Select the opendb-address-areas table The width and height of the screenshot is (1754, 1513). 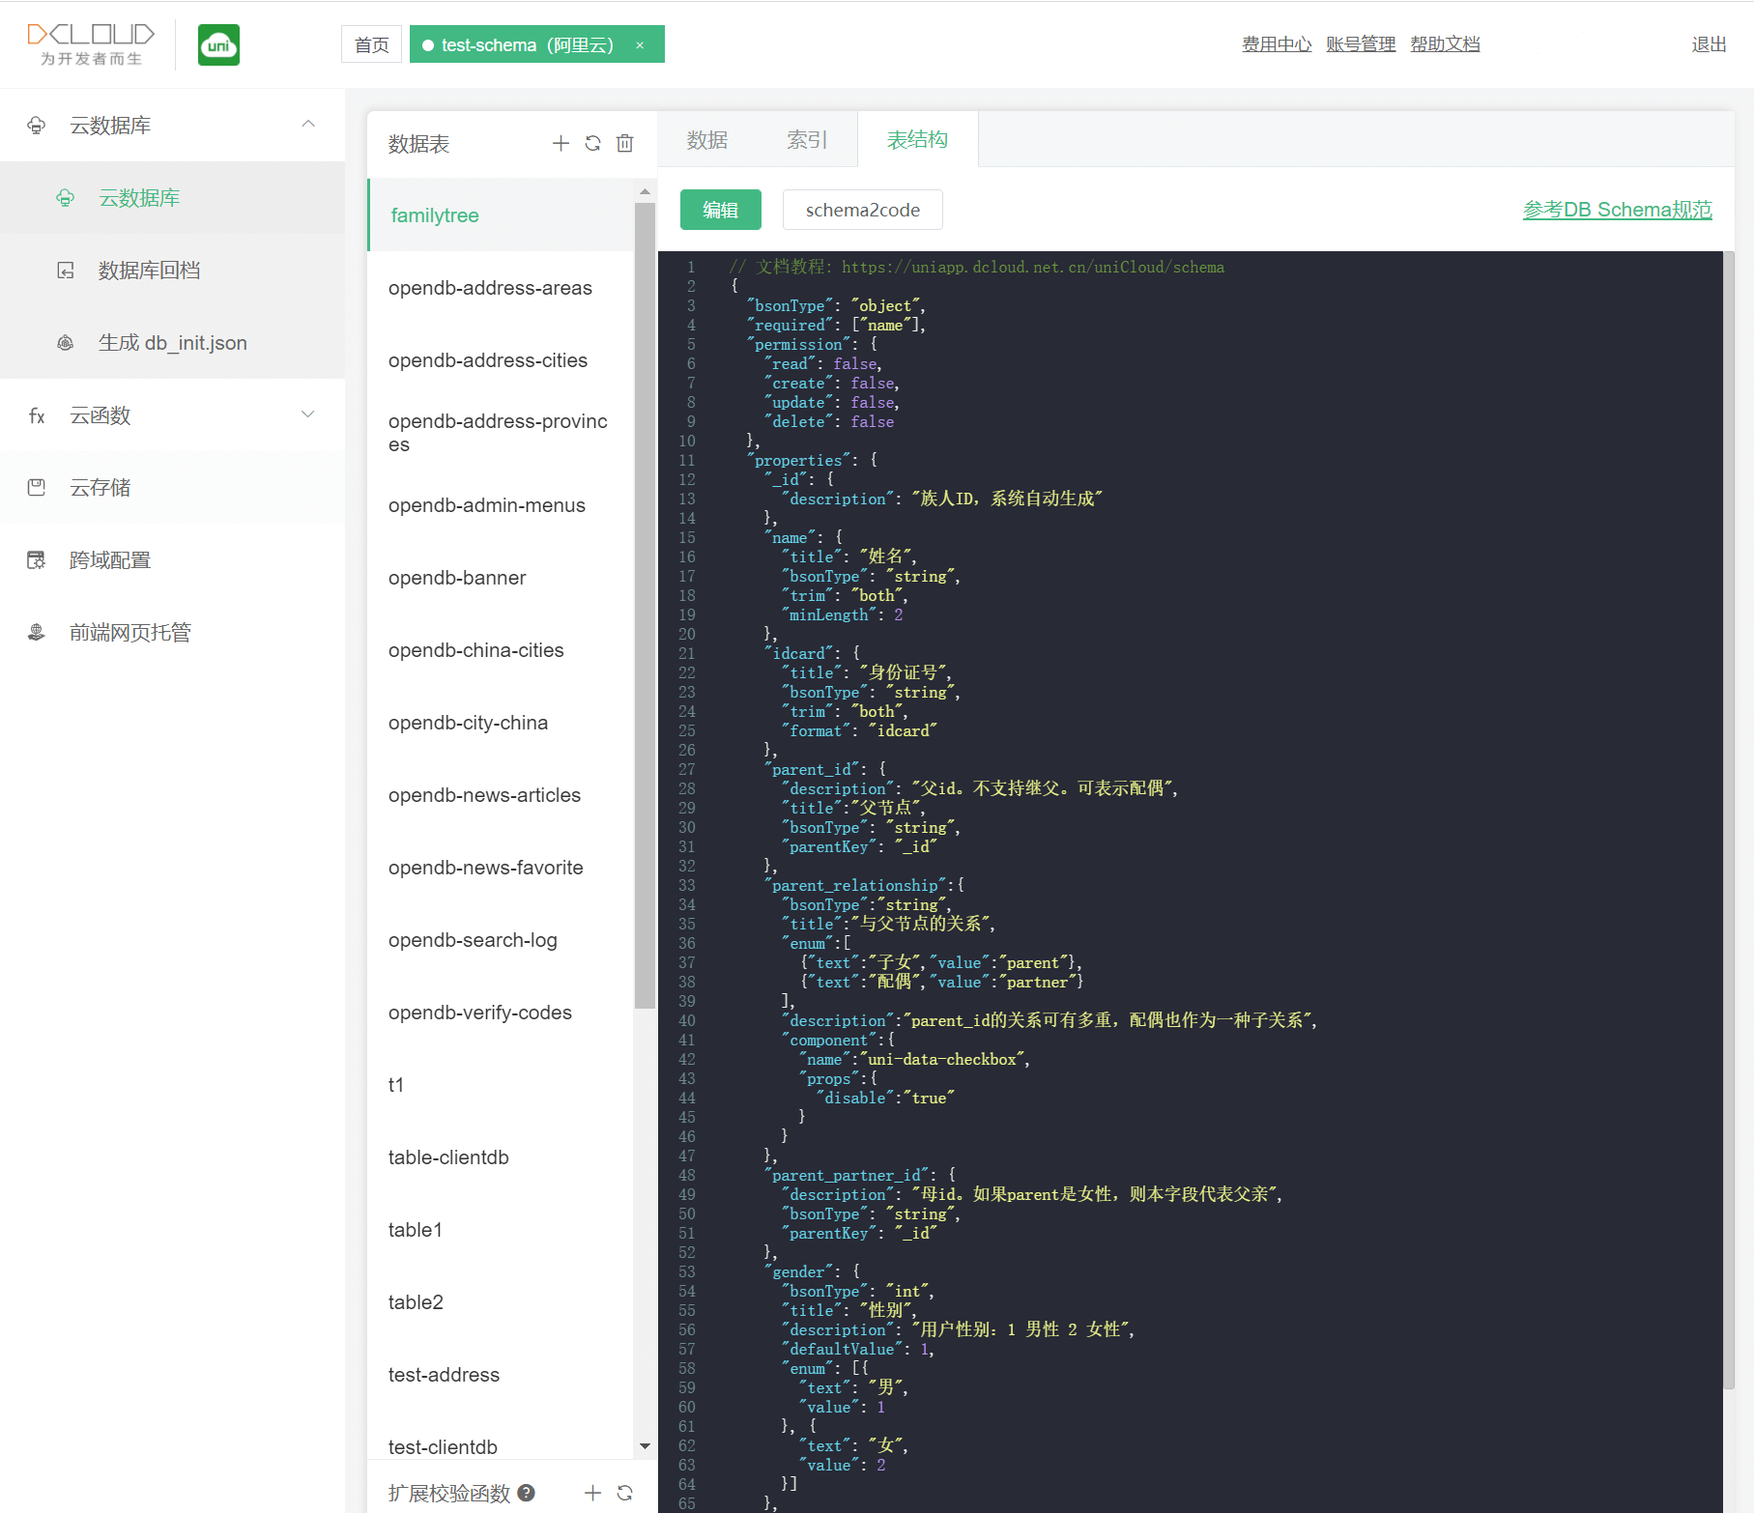(501, 288)
